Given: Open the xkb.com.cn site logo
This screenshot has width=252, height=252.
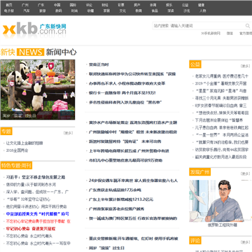Looking at the screenshot, I should point(34,29).
